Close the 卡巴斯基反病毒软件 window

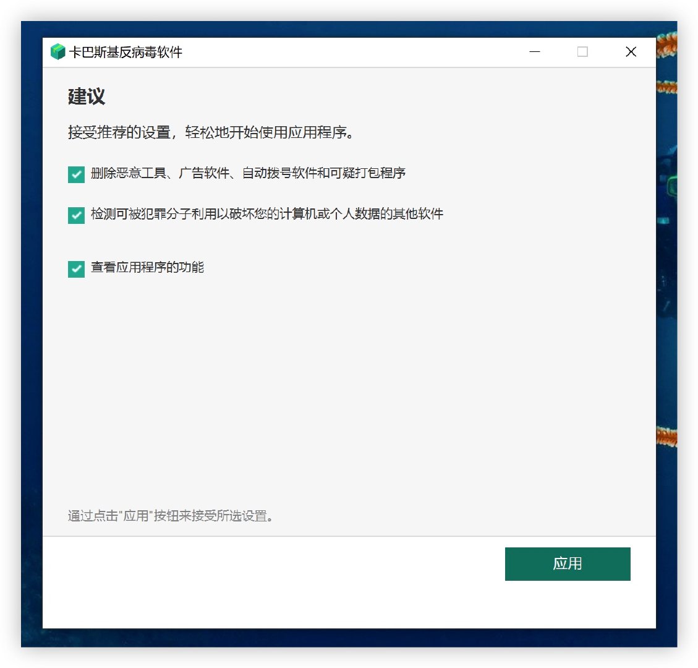point(631,52)
